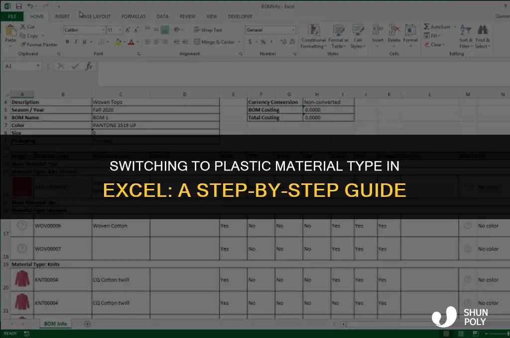Click the Increase Indent icon
The image size is (510, 338).
point(185,42)
